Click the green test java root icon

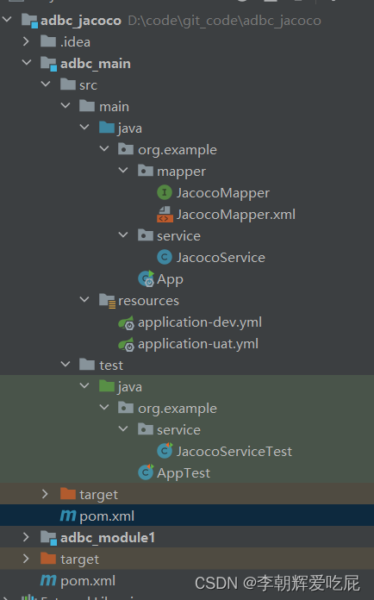click(x=107, y=386)
